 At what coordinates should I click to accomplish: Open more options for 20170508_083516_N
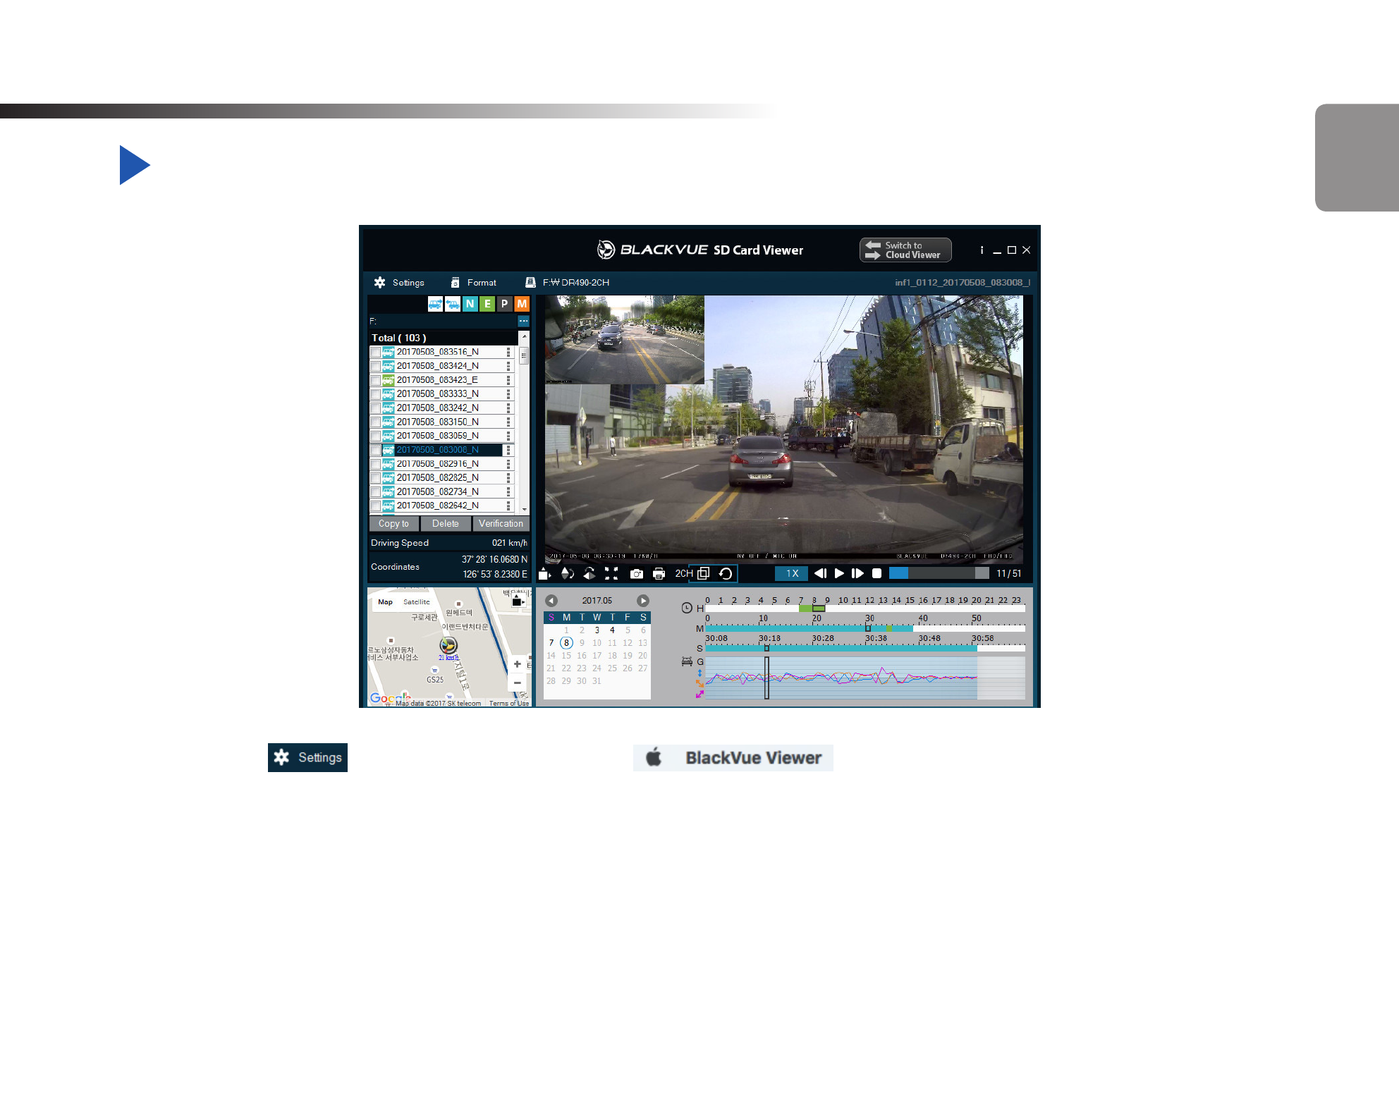click(508, 352)
